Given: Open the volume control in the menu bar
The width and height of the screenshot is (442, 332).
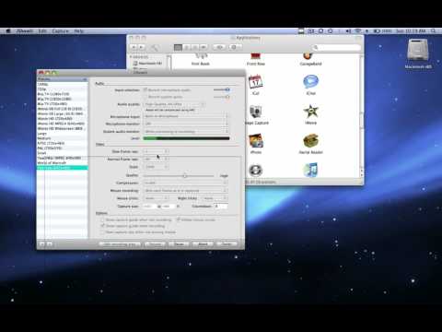Looking at the screenshot, I should [x=348, y=31].
